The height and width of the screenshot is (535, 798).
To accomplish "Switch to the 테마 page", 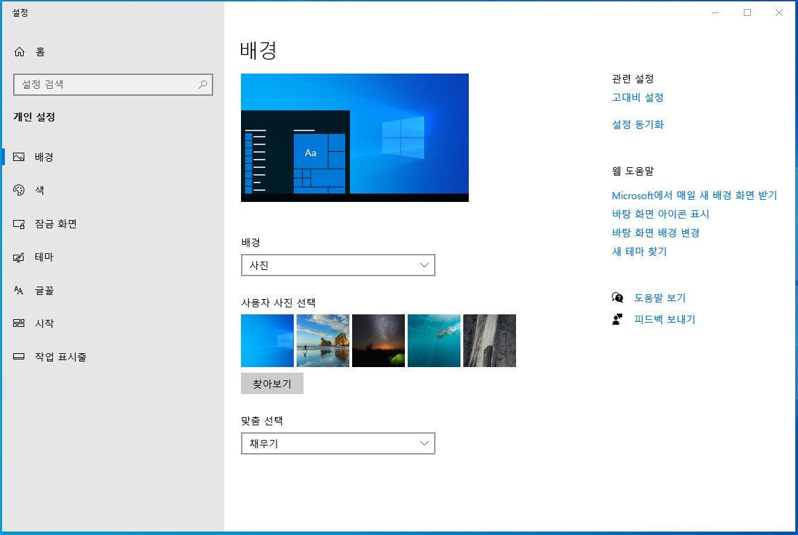I will 44,257.
